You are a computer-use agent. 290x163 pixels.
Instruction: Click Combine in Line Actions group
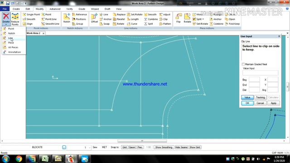click(151, 19)
